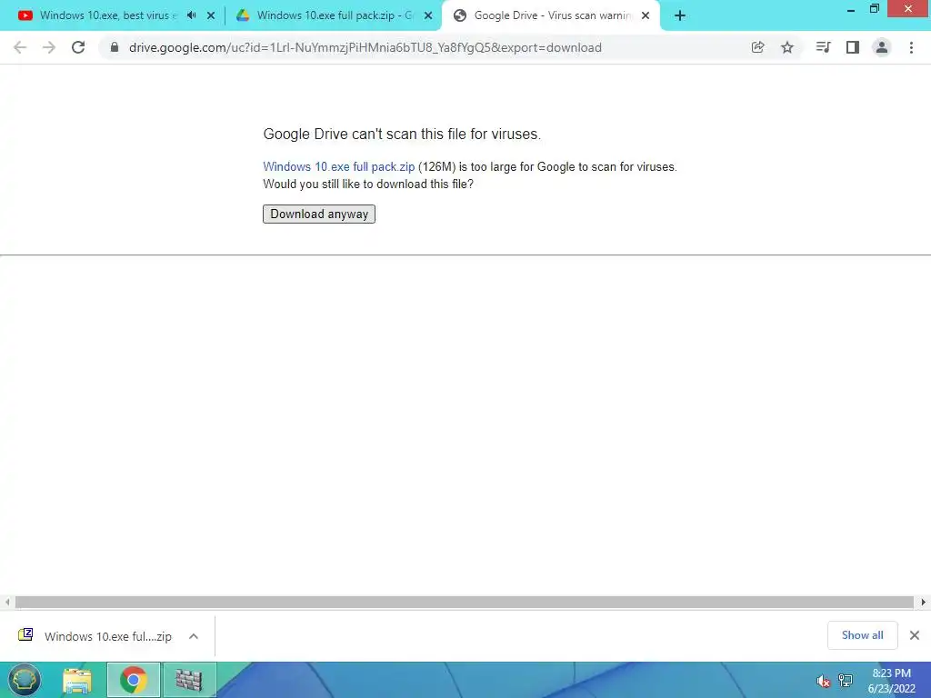Click the browser back arrow

coord(20,47)
